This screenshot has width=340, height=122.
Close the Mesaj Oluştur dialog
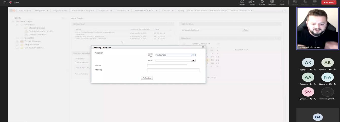coord(203,47)
